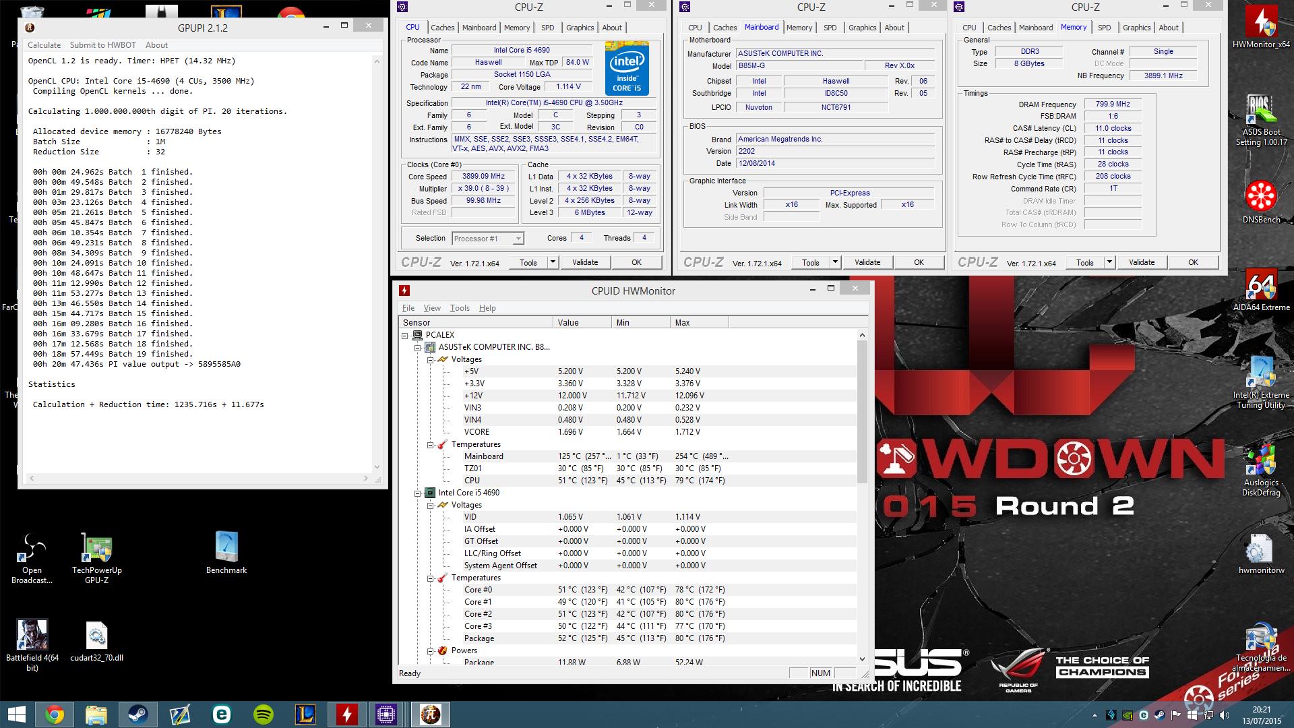Collapse PCALEX tree node

(x=405, y=335)
